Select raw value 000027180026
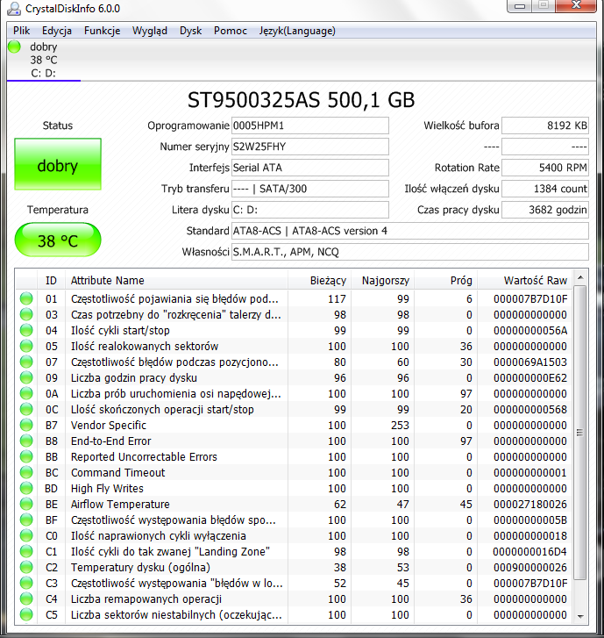 click(530, 504)
